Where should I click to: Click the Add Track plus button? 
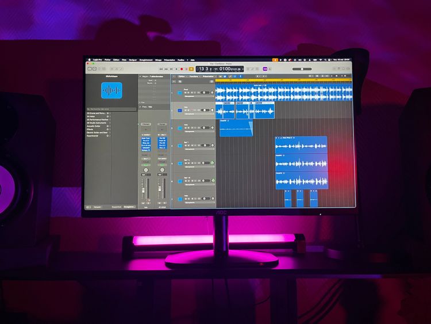(174, 81)
